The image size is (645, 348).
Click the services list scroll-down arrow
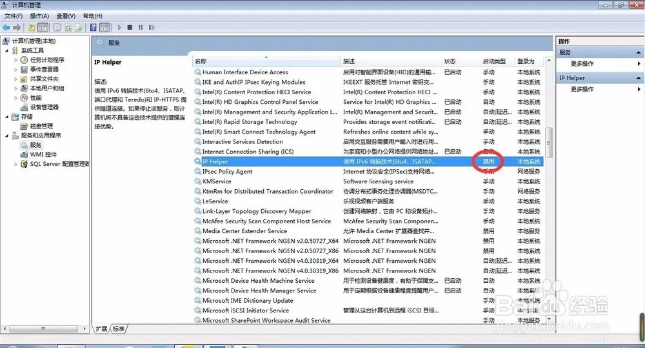[x=549, y=319]
